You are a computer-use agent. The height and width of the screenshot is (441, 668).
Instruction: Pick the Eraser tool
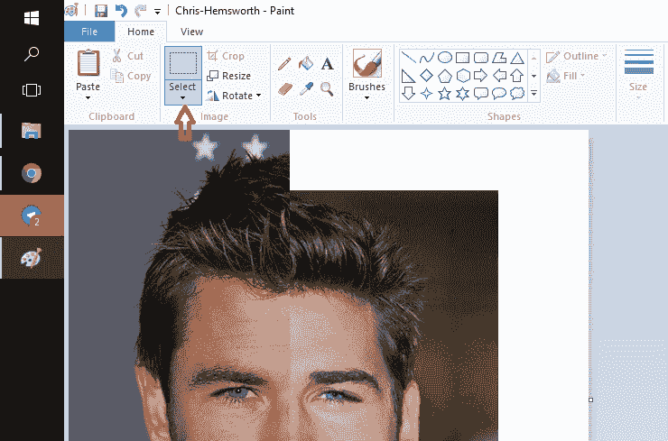pyautogui.click(x=285, y=88)
